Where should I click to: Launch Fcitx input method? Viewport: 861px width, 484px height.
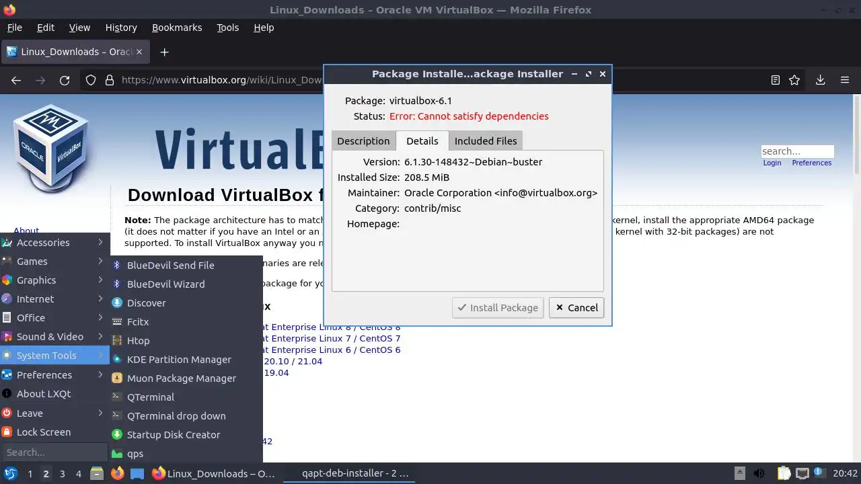(x=186, y=322)
